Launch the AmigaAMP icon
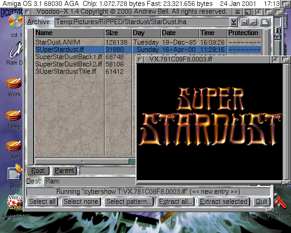 [x=15, y=203]
